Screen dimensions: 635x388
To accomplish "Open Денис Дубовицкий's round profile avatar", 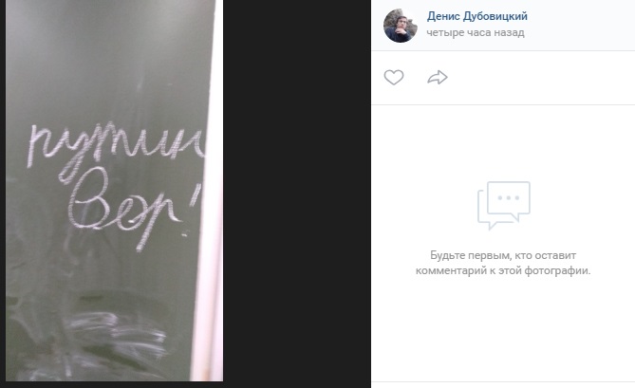I will pos(401,26).
